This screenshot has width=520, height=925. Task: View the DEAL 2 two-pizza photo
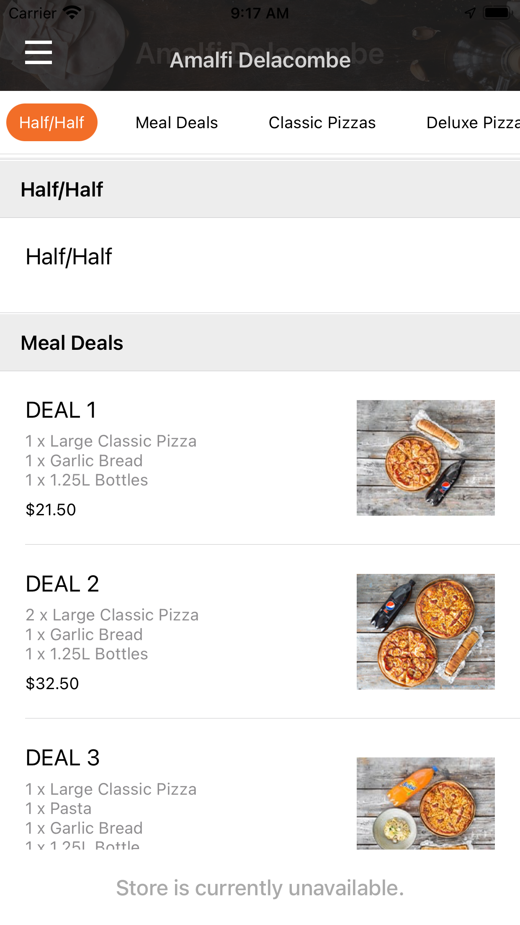tap(425, 632)
